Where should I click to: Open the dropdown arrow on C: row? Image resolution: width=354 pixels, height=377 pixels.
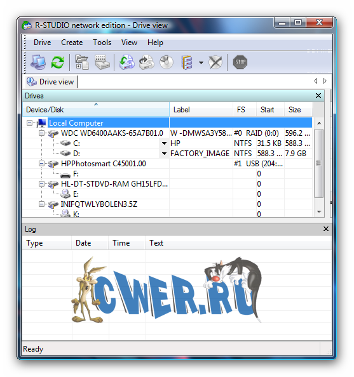164,143
